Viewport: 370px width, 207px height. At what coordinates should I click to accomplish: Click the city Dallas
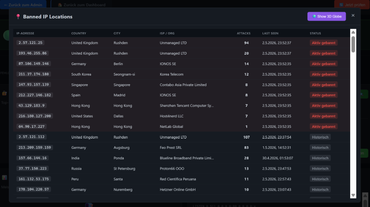coord(118,116)
